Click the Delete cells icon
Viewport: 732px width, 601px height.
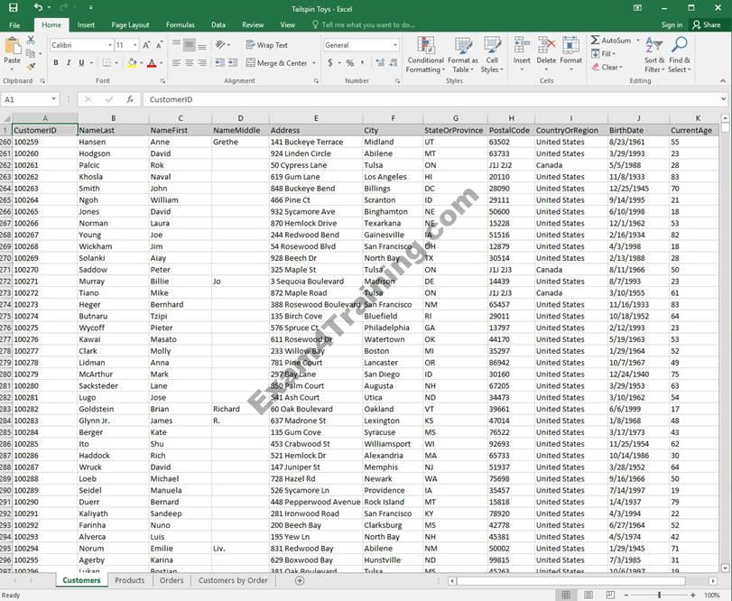[546, 52]
